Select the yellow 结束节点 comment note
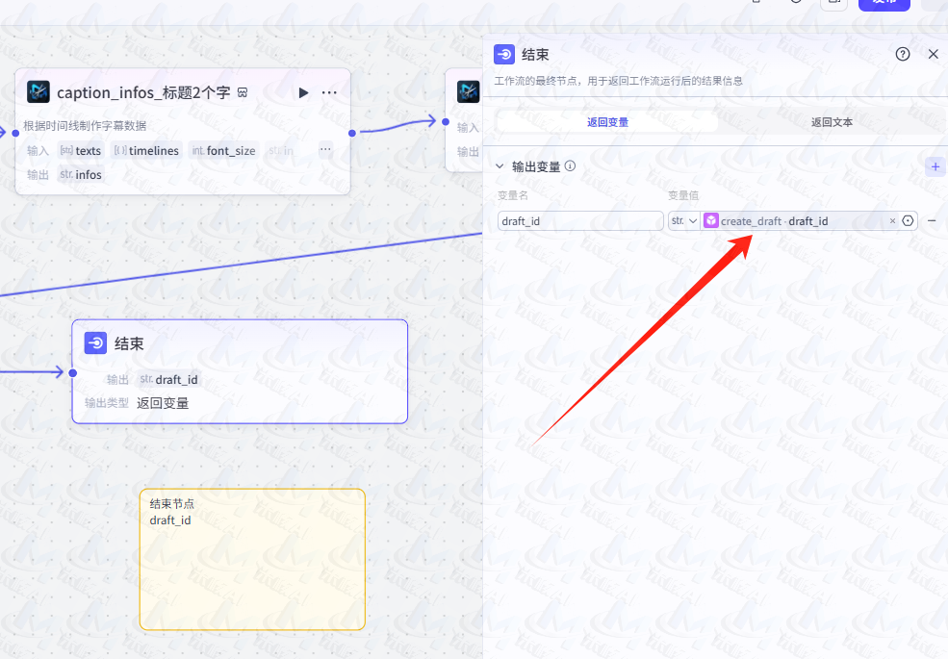The height and width of the screenshot is (659, 948). click(x=252, y=558)
